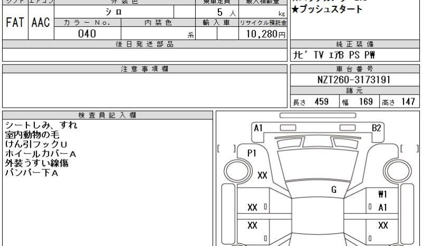Click the 内装色 header cell
The image size is (422, 246).
coord(158,23)
